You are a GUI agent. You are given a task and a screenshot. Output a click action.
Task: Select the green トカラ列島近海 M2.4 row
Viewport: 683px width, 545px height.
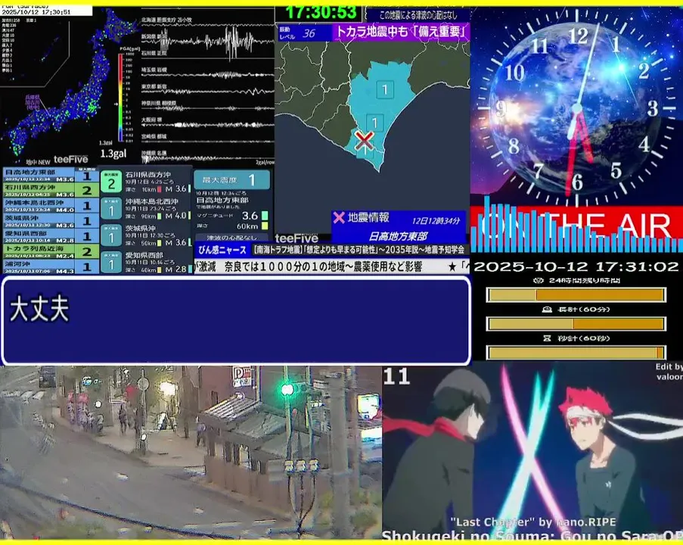tap(51, 251)
